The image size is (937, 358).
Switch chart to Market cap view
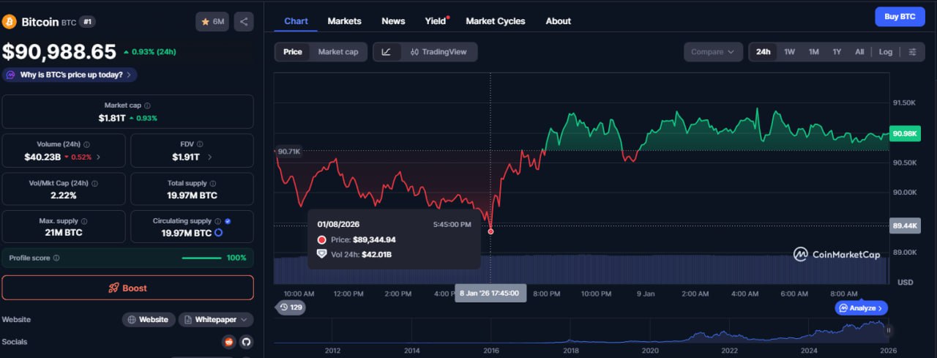click(x=337, y=52)
